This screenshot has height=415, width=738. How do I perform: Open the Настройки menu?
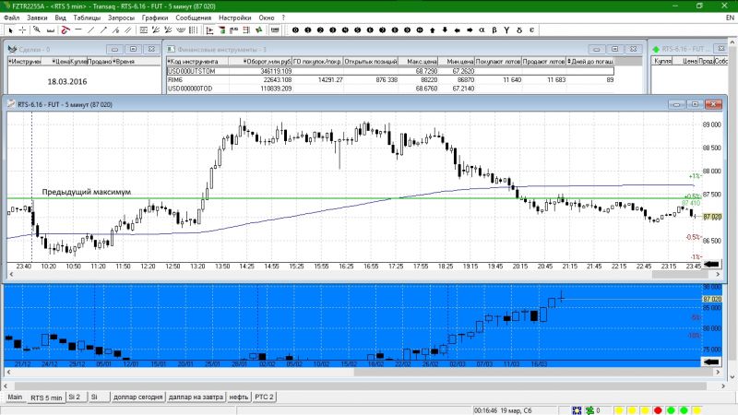(234, 18)
